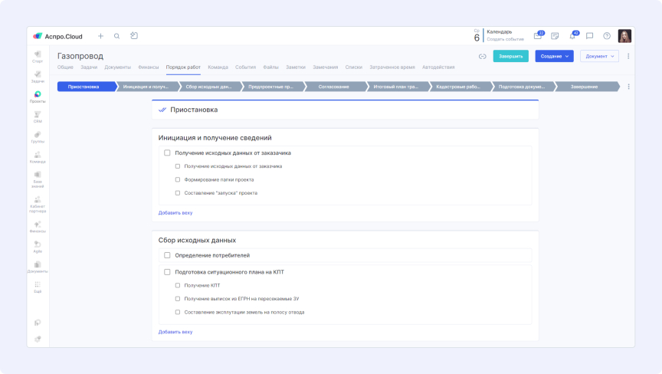Click Добавить веху under Сбор исходных данных
The width and height of the screenshot is (662, 374).
(175, 332)
